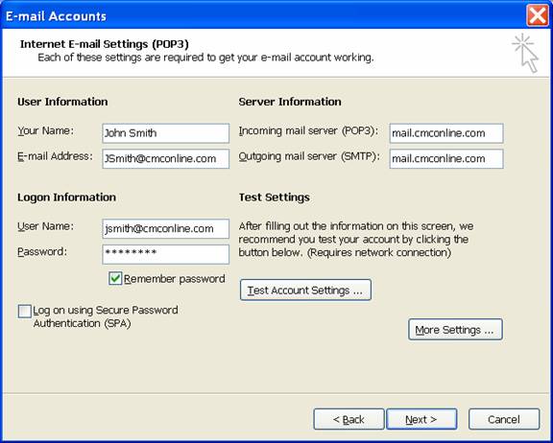Go to the previous step with Back
553x443 pixels.
tap(349, 419)
